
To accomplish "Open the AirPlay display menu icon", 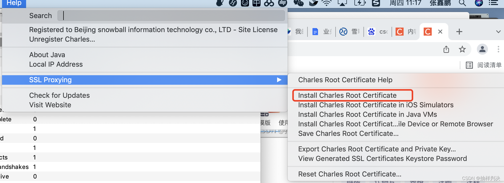I will (342, 3).
